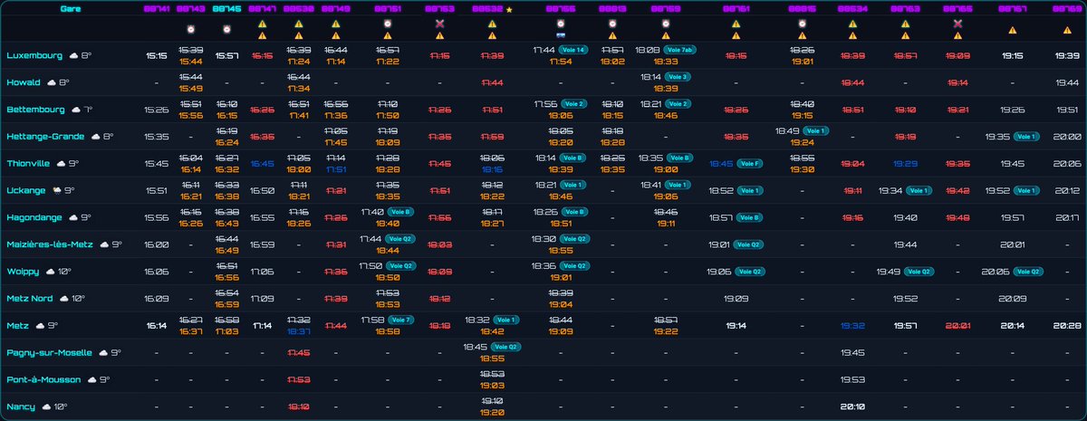Click the cloud weather icon beside Thionville
Screen dimensions: 1087x421
coord(60,164)
